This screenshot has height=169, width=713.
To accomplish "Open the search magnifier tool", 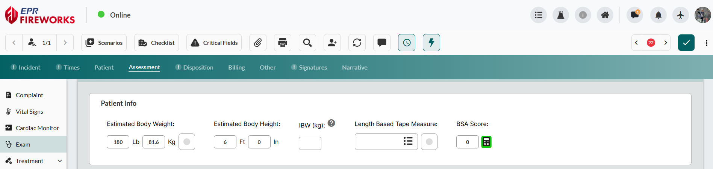I will (307, 43).
